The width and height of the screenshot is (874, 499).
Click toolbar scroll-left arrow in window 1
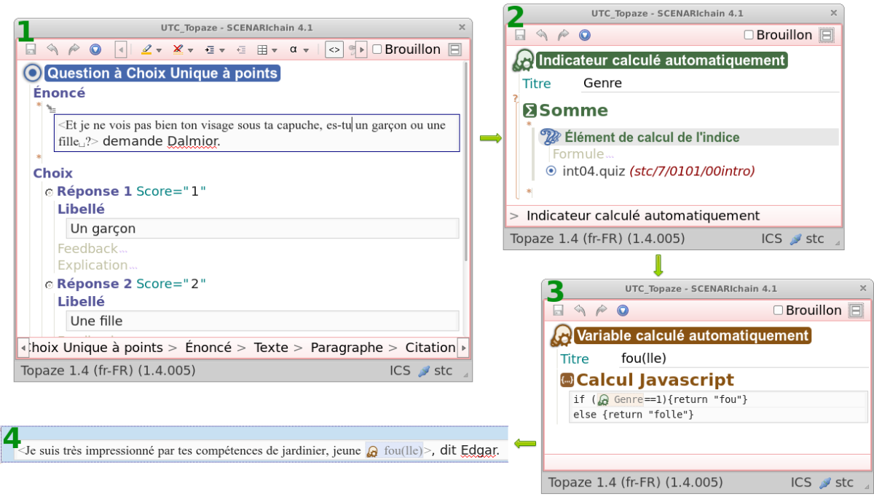pyautogui.click(x=121, y=49)
